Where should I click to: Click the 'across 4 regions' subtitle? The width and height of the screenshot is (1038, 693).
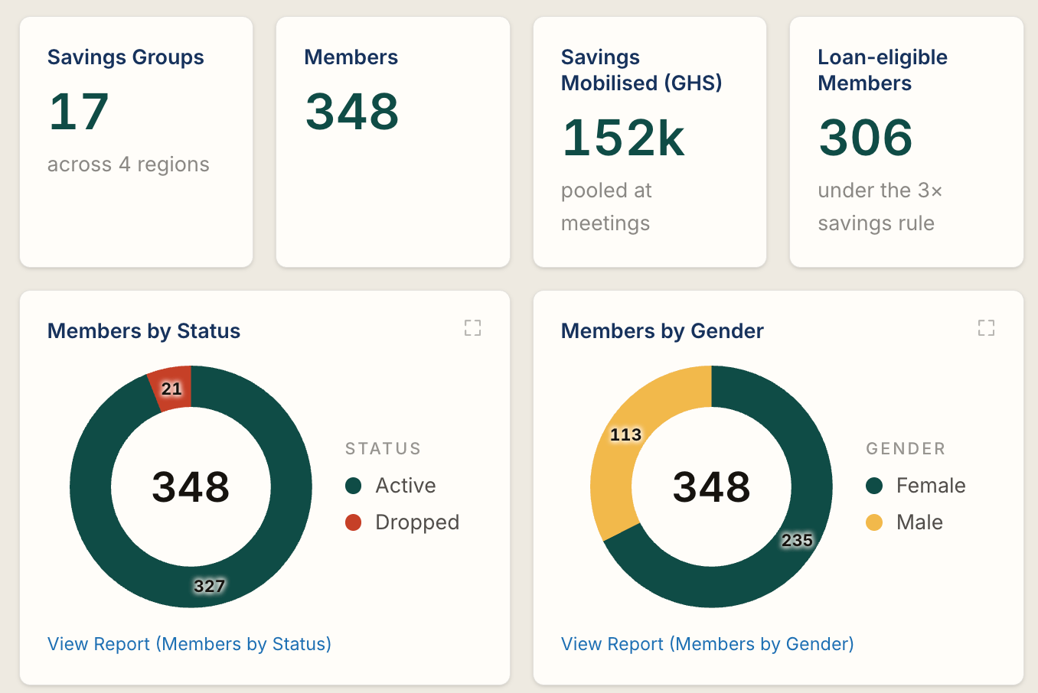(x=129, y=164)
